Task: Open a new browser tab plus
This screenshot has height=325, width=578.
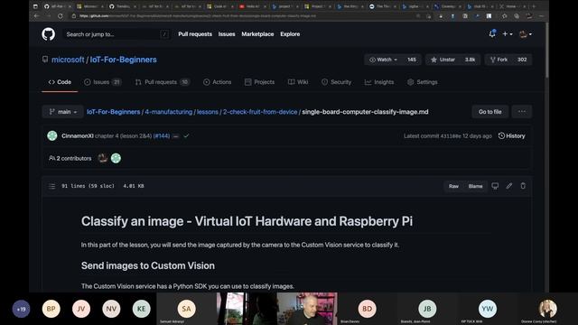Action: point(534,6)
